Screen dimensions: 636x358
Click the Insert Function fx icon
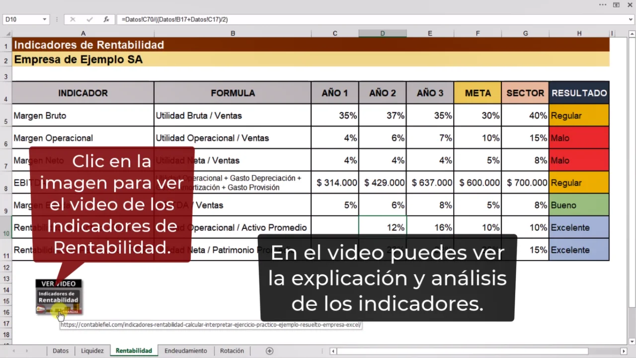pos(106,19)
